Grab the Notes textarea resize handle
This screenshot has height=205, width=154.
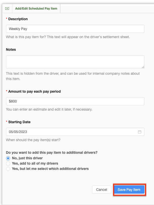coord(143,67)
